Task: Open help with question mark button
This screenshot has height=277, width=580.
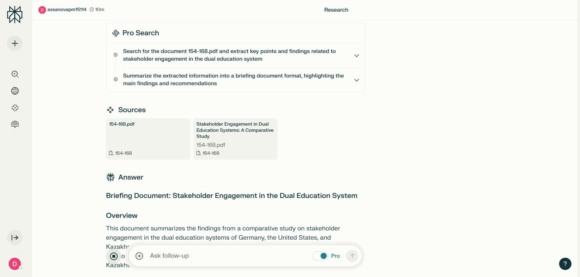Action: (x=565, y=264)
